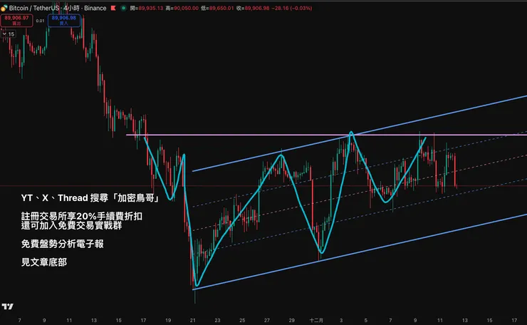
Task: Click the high price value 90,050.00
Action: pos(186,8)
